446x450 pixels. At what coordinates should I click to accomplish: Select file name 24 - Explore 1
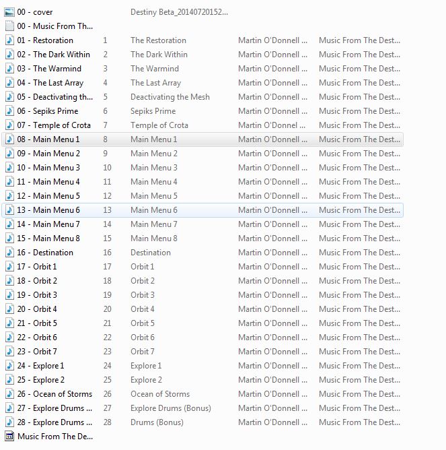click(x=40, y=366)
